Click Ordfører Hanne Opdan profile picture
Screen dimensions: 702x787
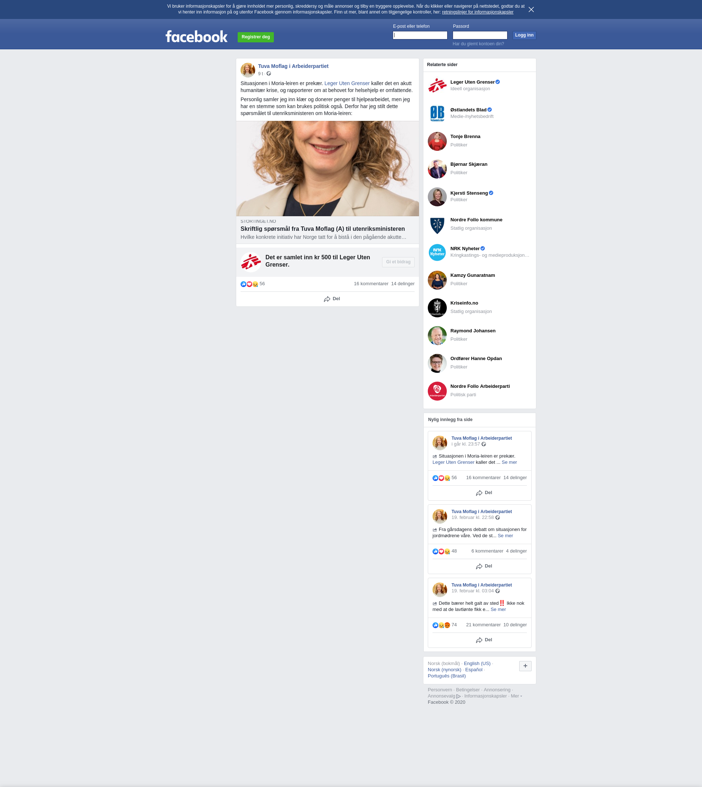437,363
